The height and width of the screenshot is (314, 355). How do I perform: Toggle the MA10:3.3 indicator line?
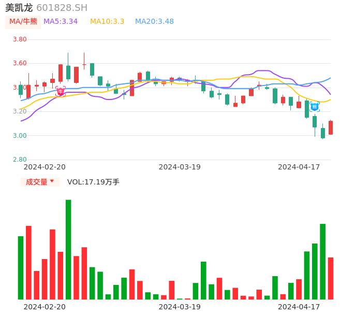107,21
